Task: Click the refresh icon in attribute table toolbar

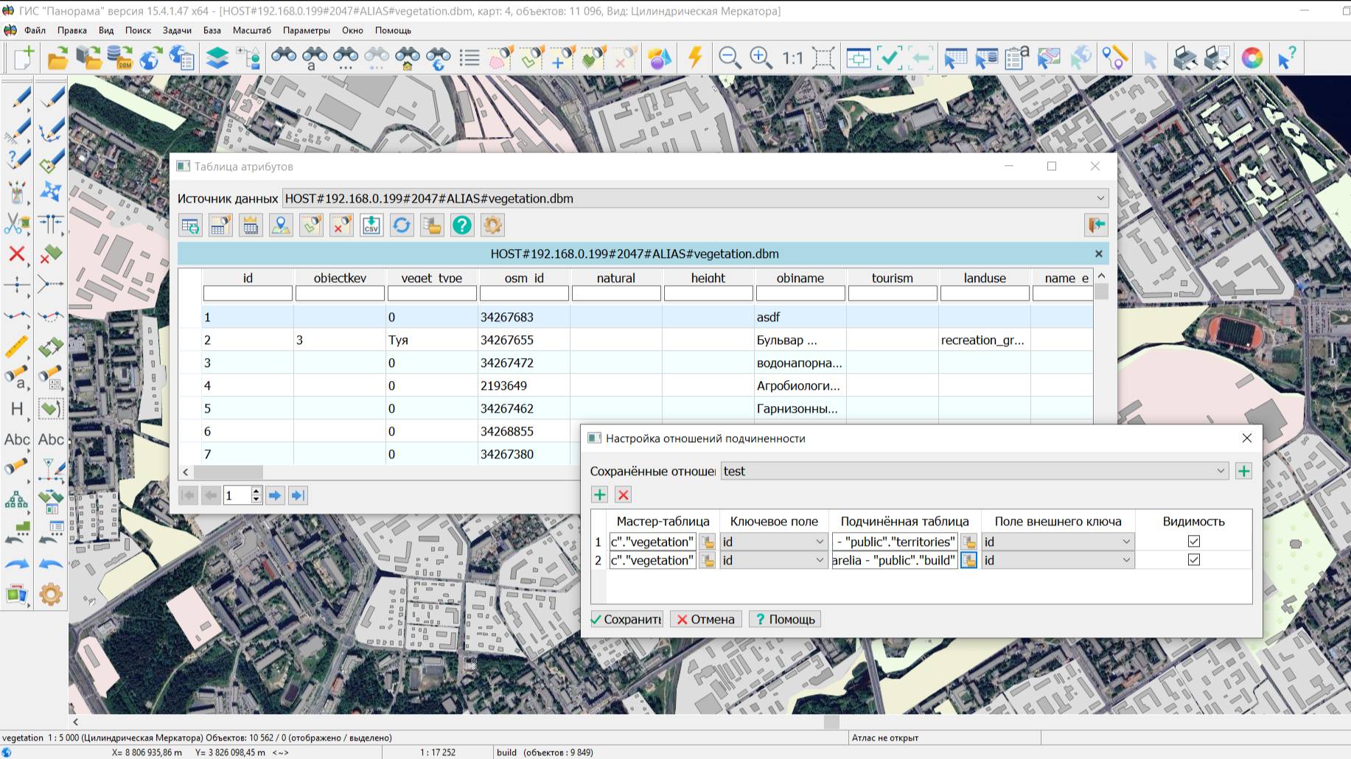Action: point(401,225)
